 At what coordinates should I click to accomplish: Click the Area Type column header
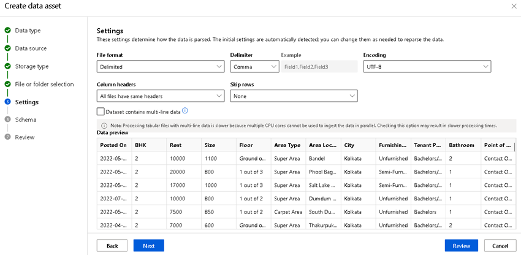coord(289,145)
